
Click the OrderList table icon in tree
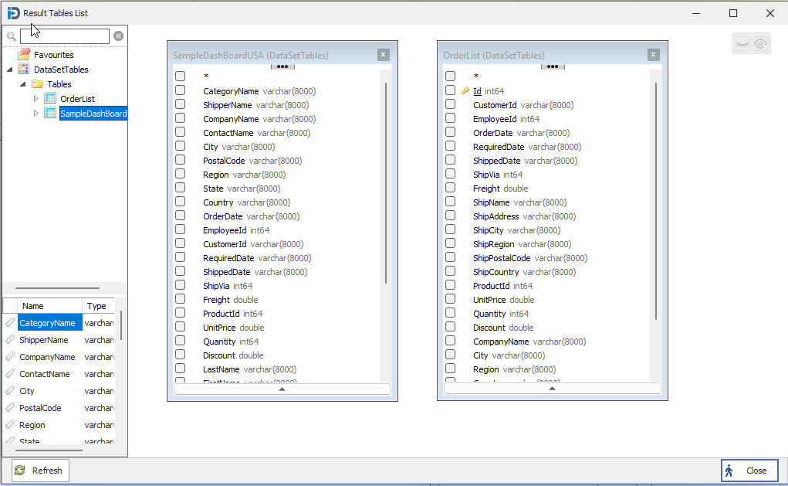pyautogui.click(x=51, y=99)
